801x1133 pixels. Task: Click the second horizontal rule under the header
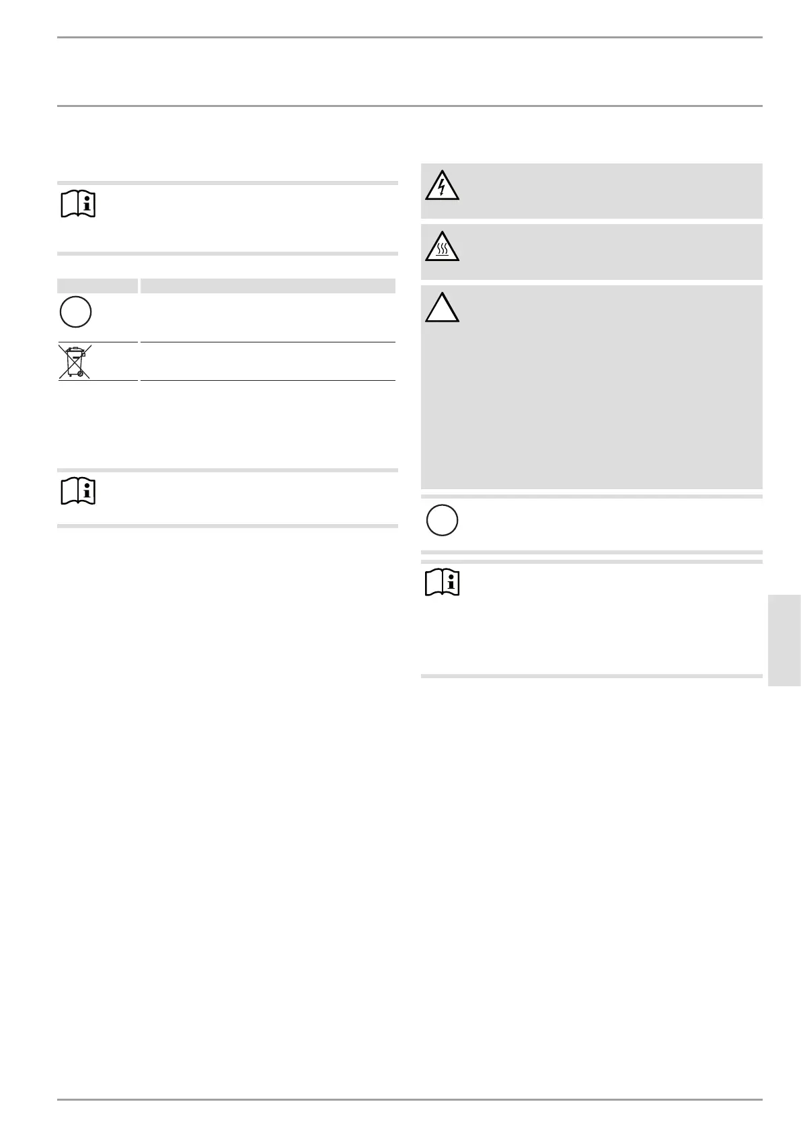tap(410, 106)
